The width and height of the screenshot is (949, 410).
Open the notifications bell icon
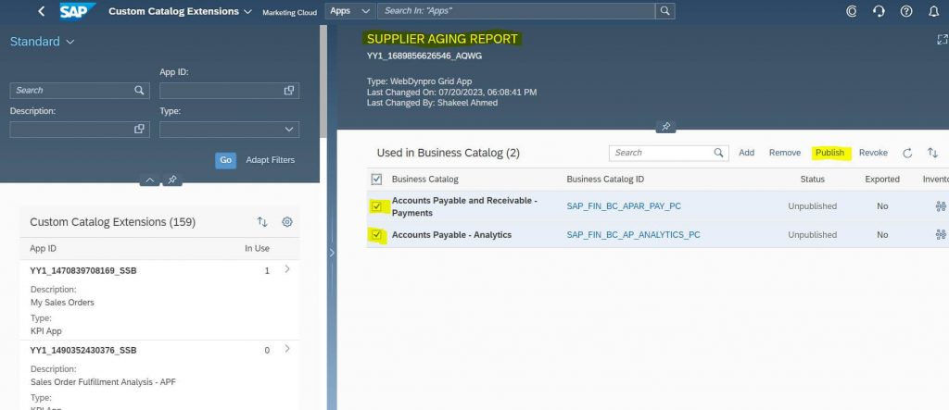933,11
